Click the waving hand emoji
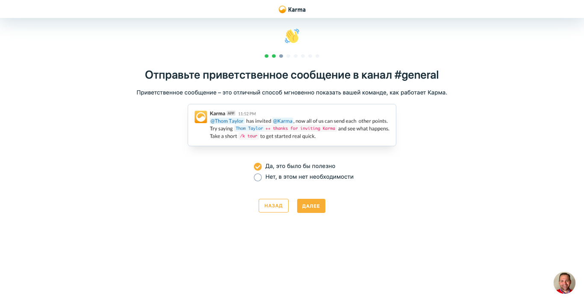The height and width of the screenshot is (301, 584). (x=292, y=36)
